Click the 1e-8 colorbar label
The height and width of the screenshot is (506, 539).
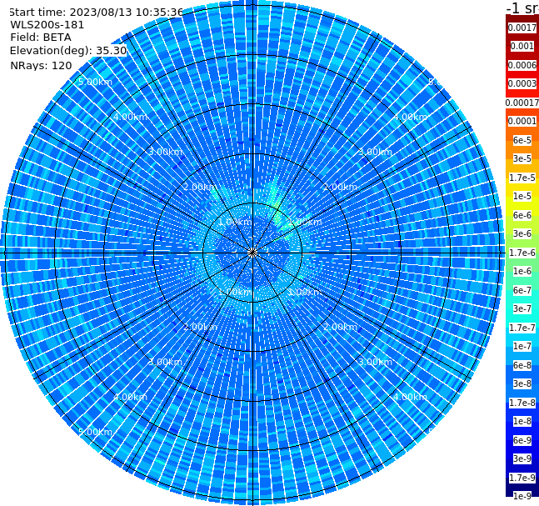coord(522,421)
